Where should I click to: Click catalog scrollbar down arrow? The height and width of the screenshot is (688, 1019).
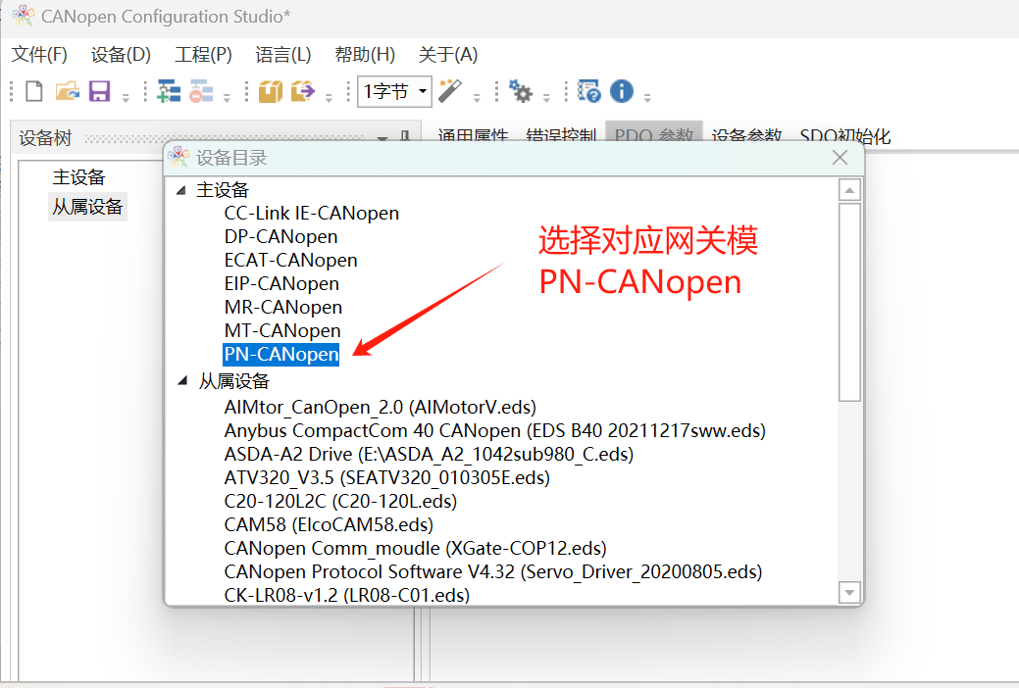849,593
